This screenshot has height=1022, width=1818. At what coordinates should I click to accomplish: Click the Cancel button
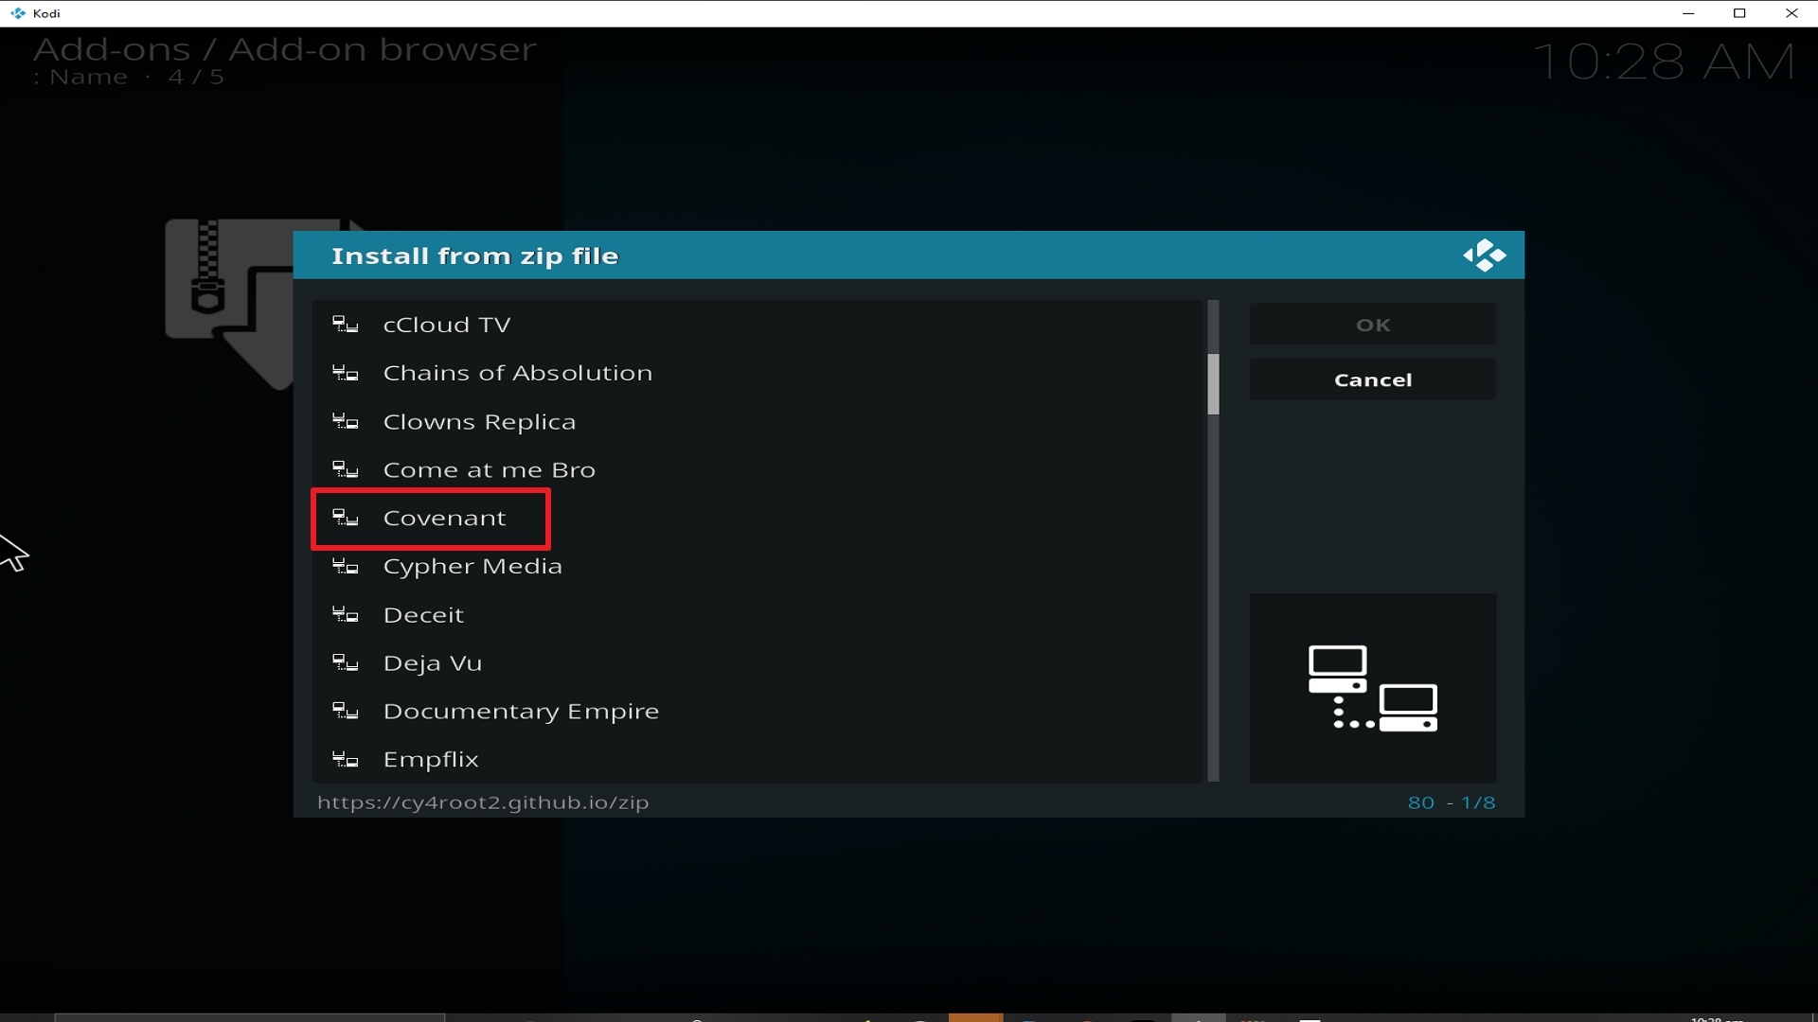[1373, 379]
